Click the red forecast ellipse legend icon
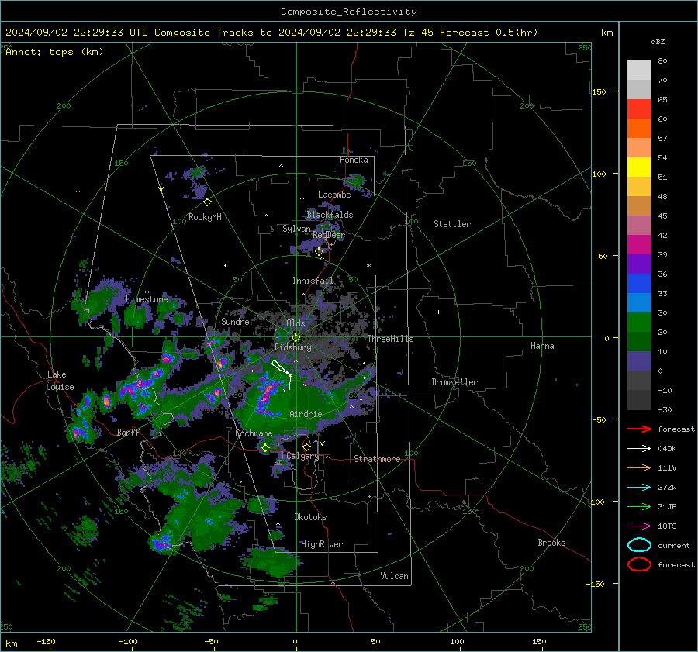The height and width of the screenshot is (652, 698). 639,564
